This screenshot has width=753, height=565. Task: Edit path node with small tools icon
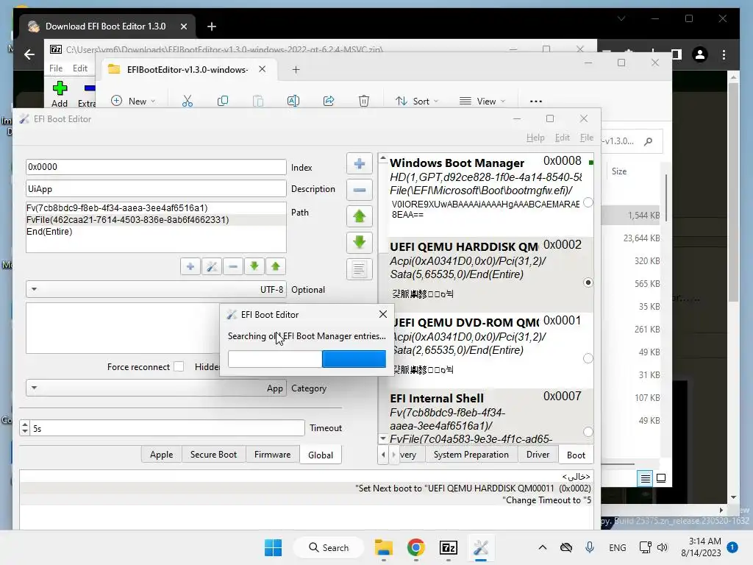pos(212,266)
